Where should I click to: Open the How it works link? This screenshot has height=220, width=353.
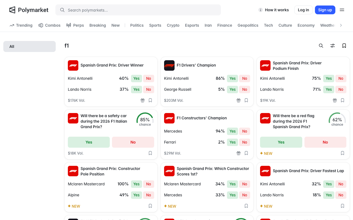(277, 10)
